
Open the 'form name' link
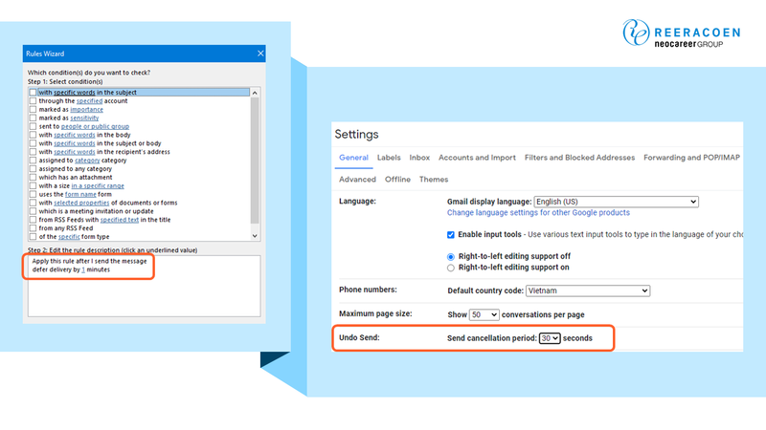(80, 194)
